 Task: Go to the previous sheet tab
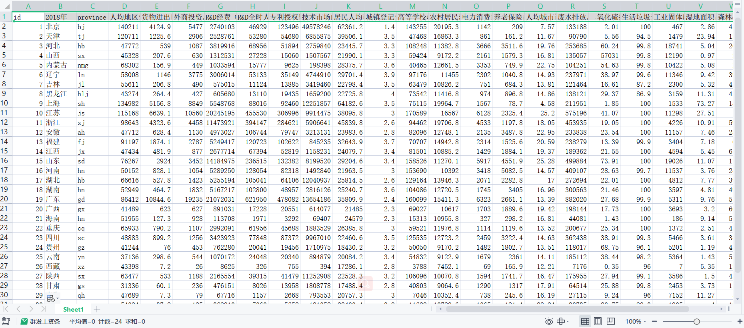click(18, 309)
